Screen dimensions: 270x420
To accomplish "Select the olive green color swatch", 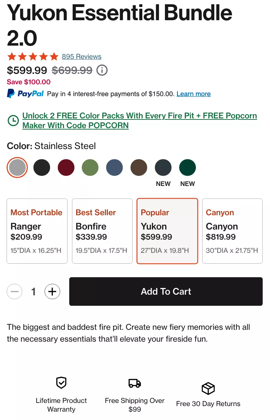I will 90,168.
